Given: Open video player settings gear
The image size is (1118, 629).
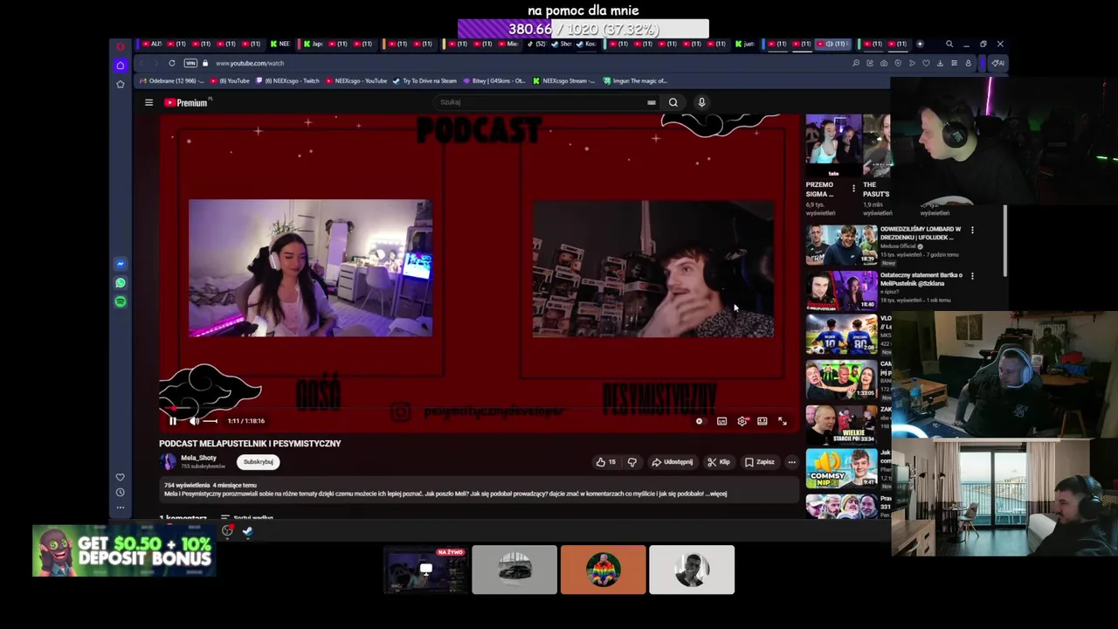Looking at the screenshot, I should point(742,421).
